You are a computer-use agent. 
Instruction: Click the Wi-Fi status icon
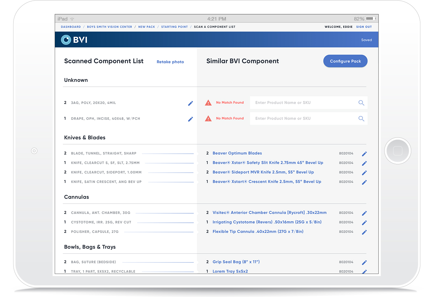pyautogui.click(x=72, y=19)
